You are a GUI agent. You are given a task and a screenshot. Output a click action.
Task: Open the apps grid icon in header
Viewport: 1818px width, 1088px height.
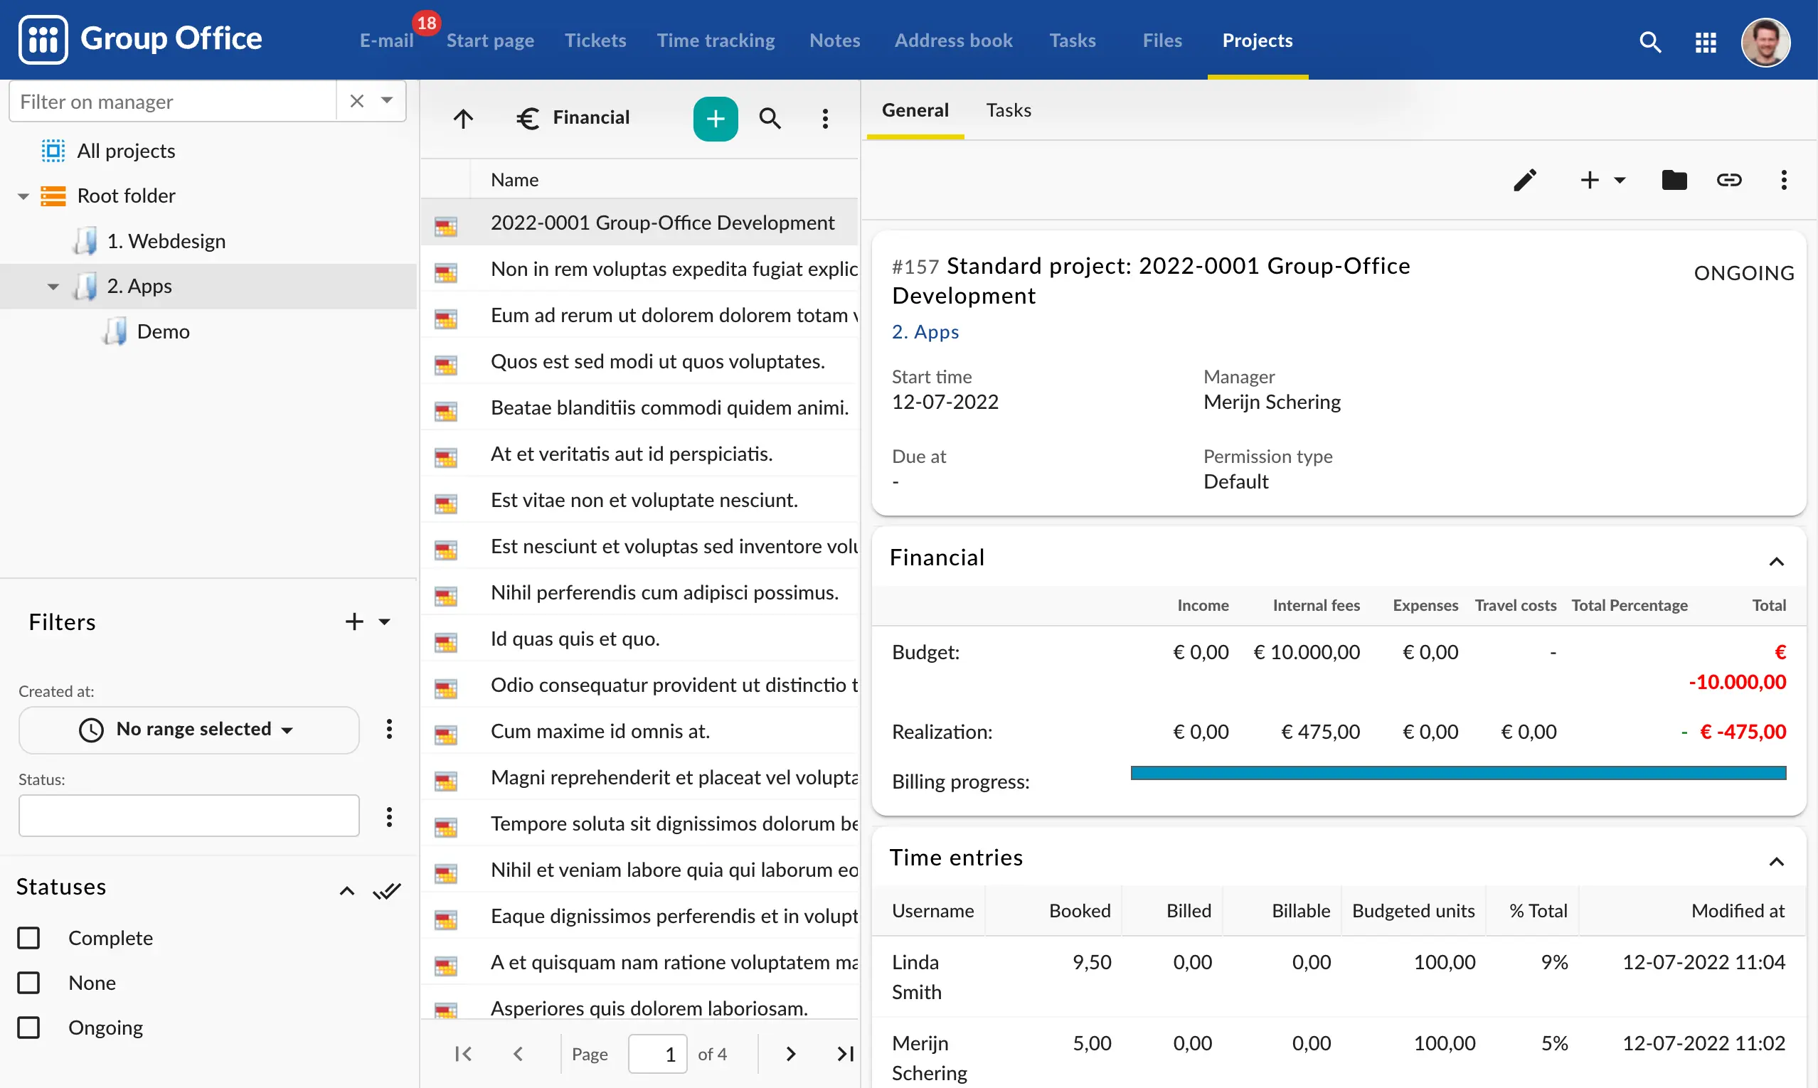point(1705,43)
